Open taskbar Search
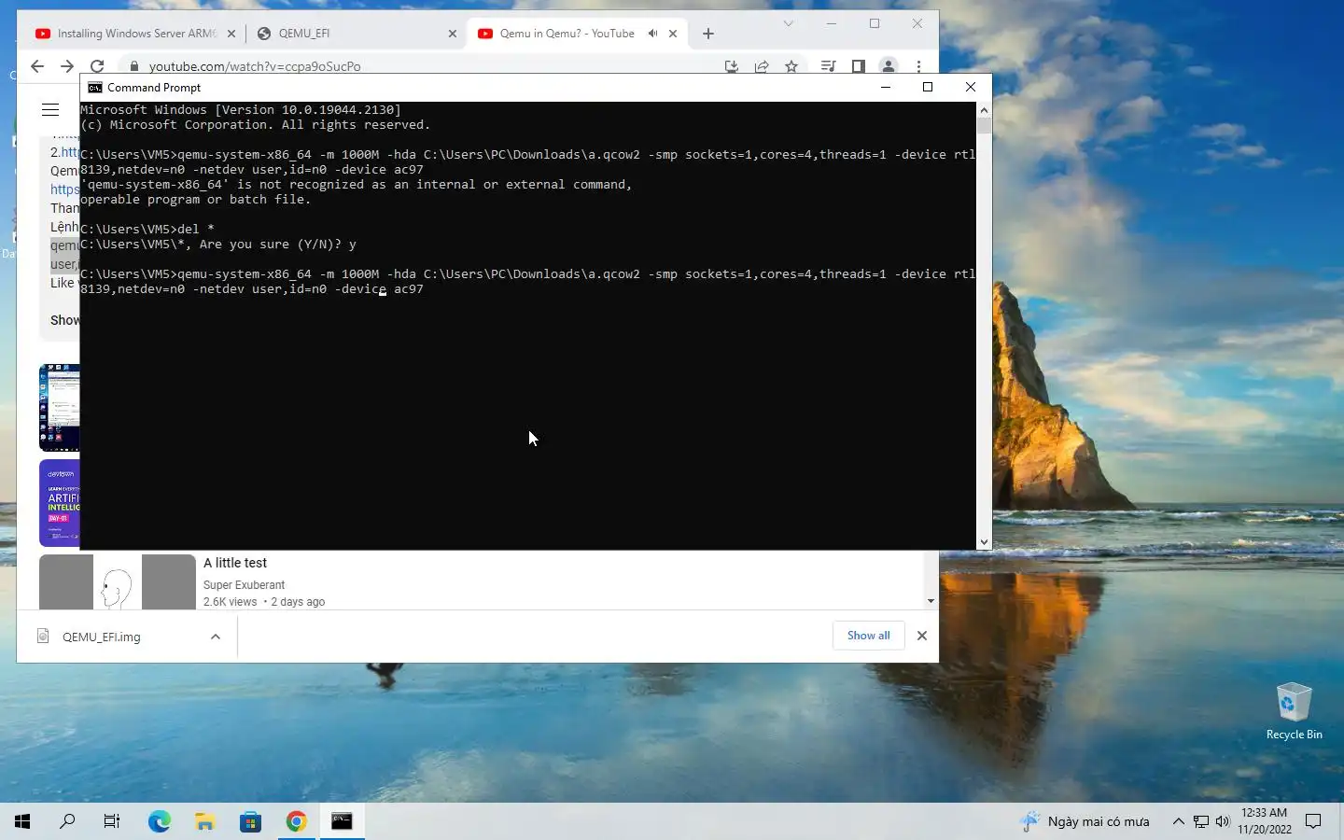 click(67, 821)
